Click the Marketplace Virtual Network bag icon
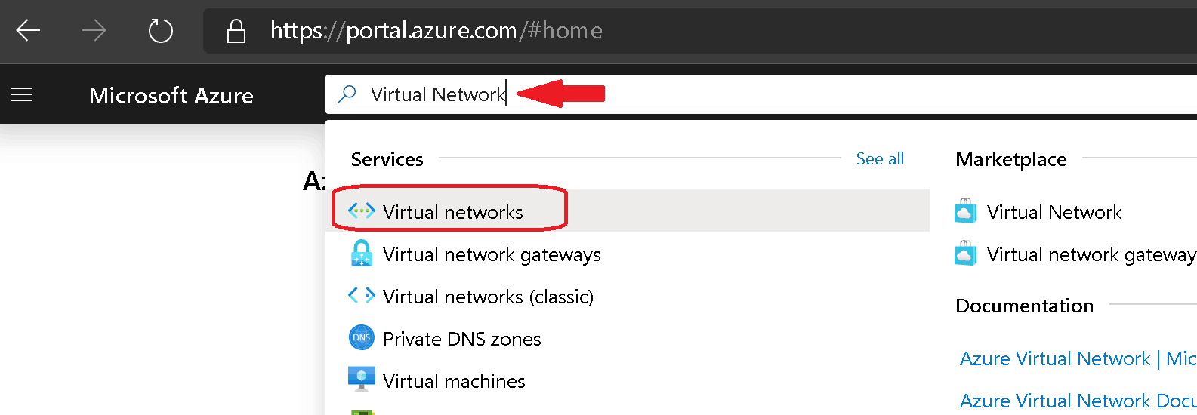This screenshot has width=1197, height=415. pos(965,211)
